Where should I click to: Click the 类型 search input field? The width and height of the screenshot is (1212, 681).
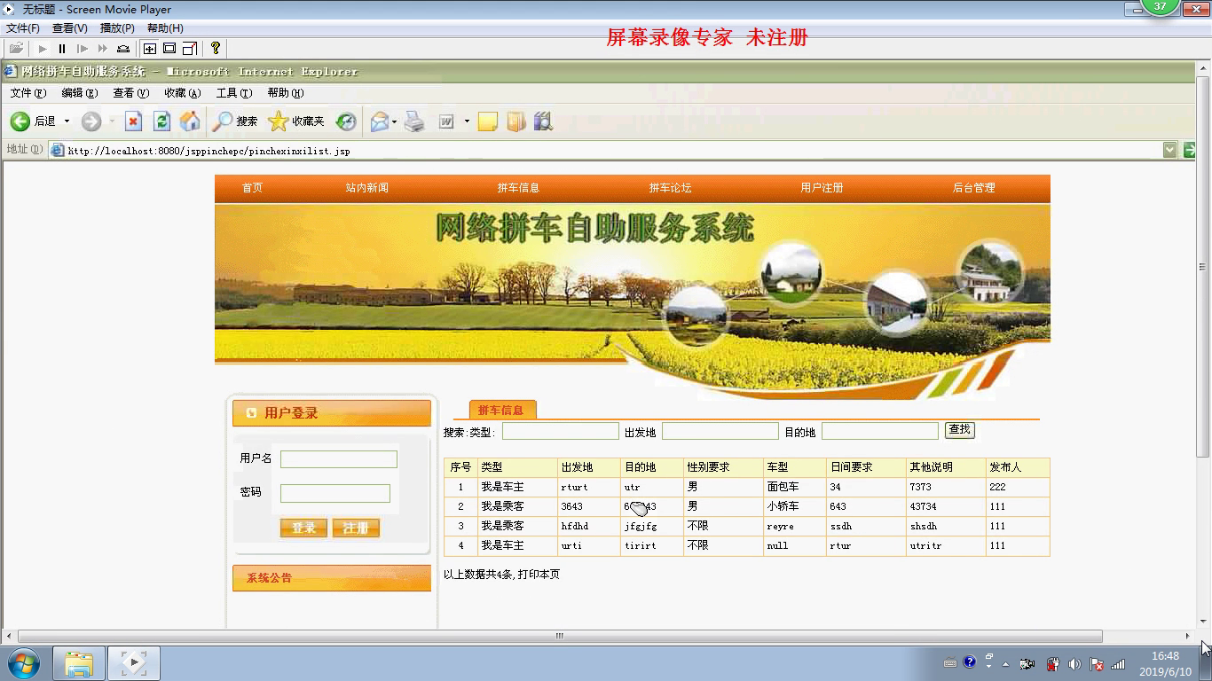coord(561,431)
